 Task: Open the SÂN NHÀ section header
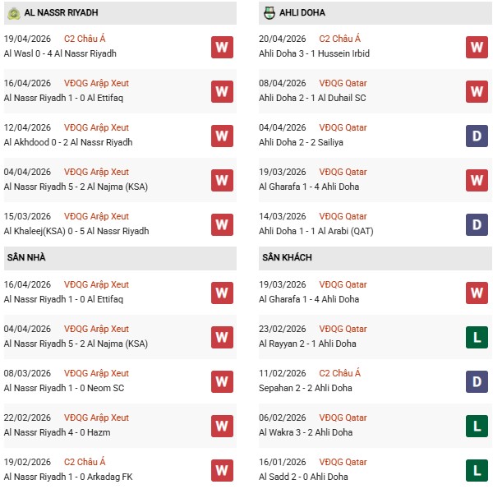[x=25, y=258]
